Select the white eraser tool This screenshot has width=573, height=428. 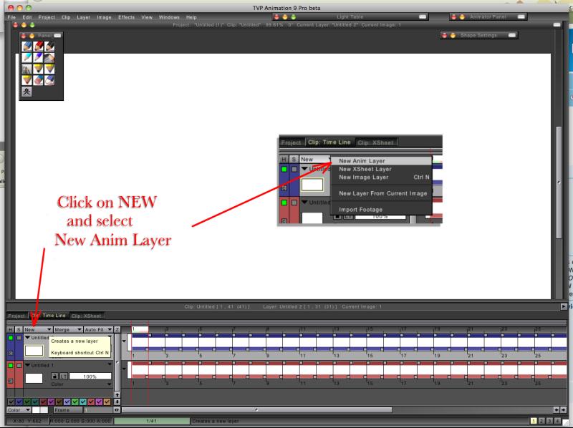tap(49, 80)
